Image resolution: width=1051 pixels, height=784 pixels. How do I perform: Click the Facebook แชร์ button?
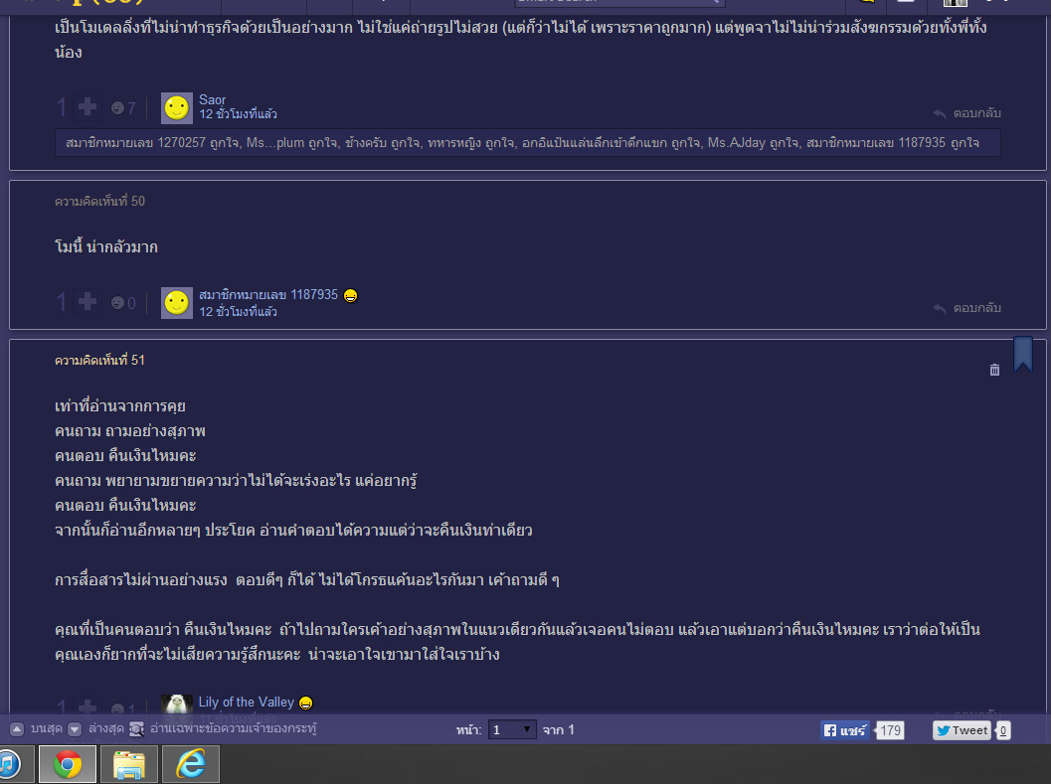(x=844, y=730)
